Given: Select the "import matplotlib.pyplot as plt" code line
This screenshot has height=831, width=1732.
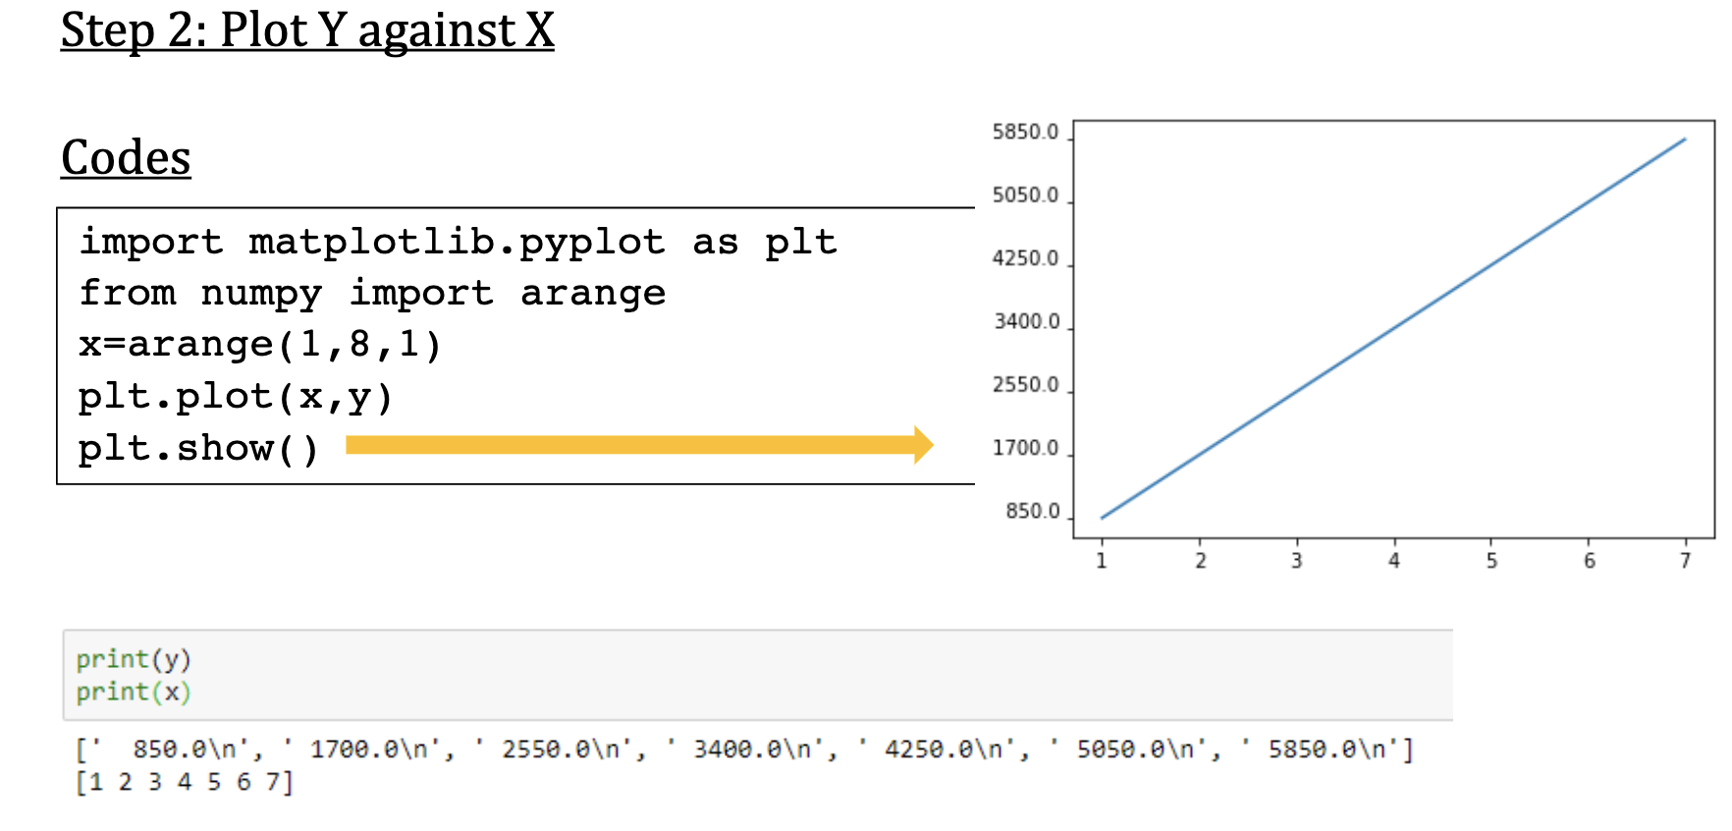Looking at the screenshot, I should tap(458, 242).
